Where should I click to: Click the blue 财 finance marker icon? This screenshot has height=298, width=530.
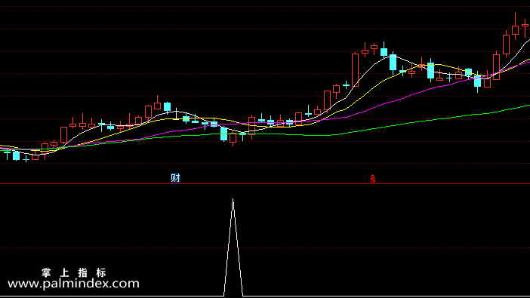click(x=175, y=178)
